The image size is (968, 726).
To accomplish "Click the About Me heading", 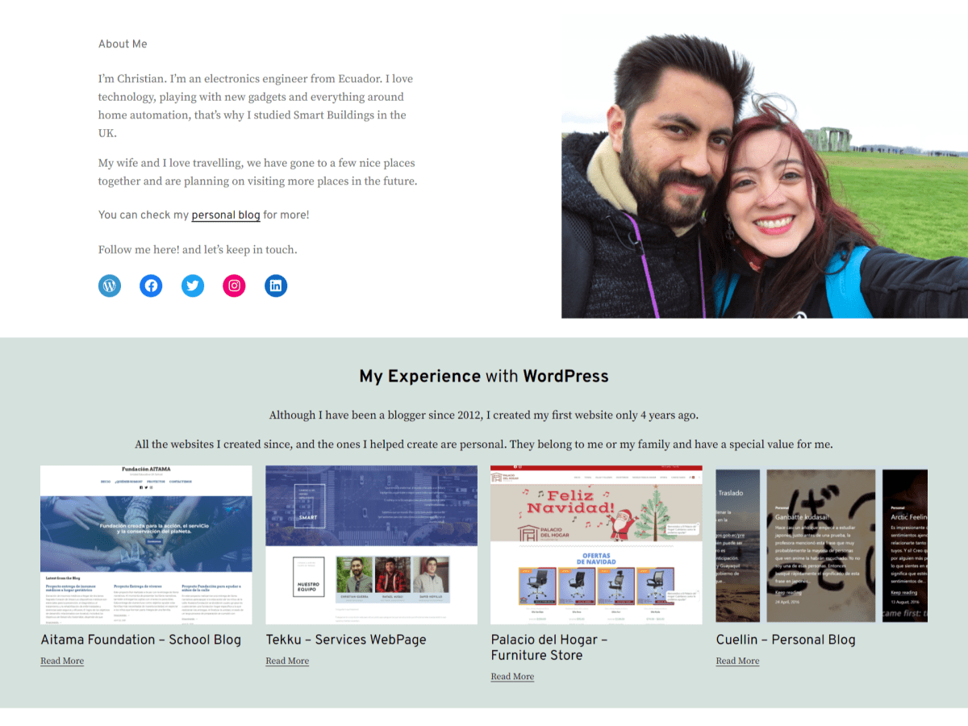I will [x=123, y=44].
